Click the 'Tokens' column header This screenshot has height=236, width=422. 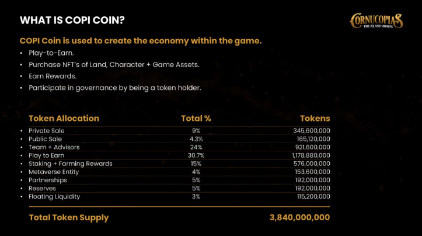[315, 118]
